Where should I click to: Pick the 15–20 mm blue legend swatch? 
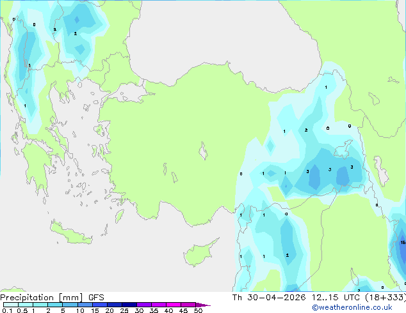tap(100, 305)
